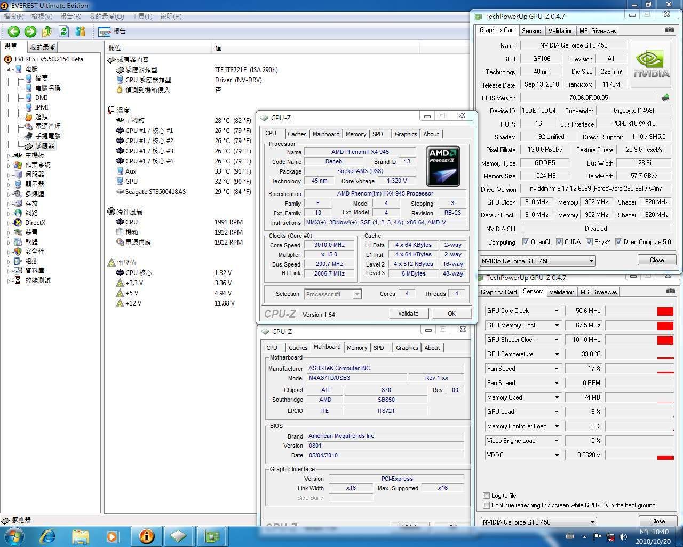The height and width of the screenshot is (547, 683).
Task: Select DirectX item in EVEREST tree
Action: tap(35, 222)
